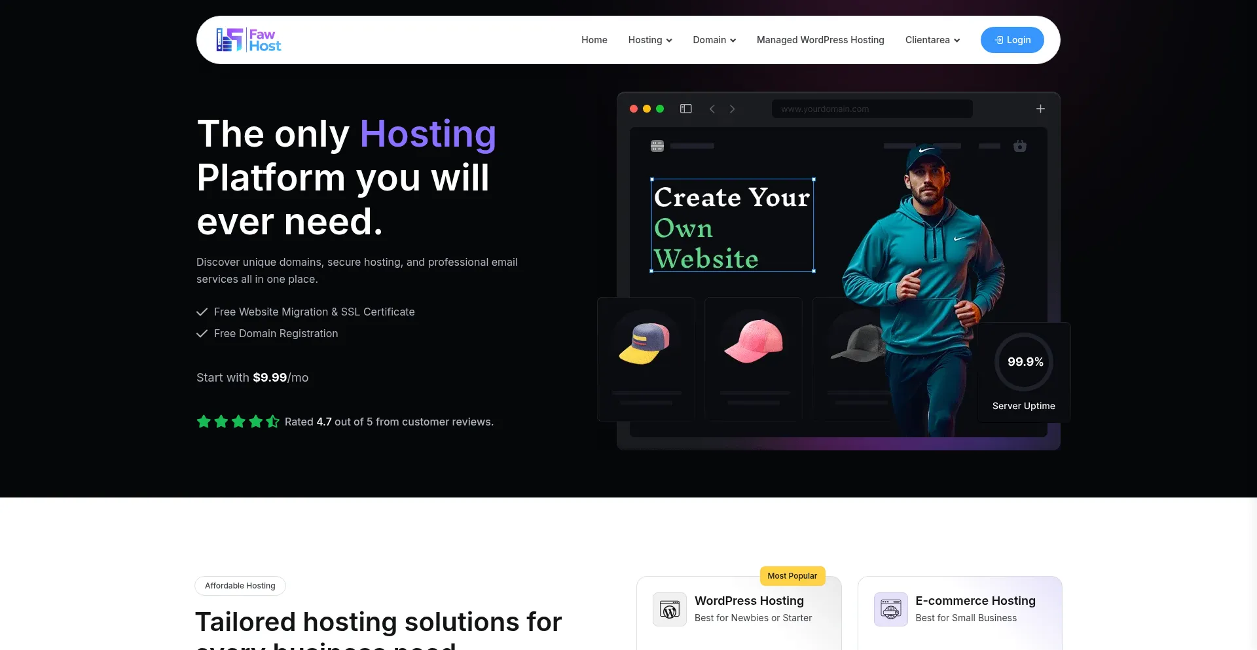The width and height of the screenshot is (1257, 650).
Task: Click the purple 'Hosting' headline word
Action: tap(428, 134)
